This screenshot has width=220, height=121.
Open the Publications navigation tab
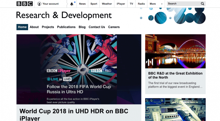66,27
